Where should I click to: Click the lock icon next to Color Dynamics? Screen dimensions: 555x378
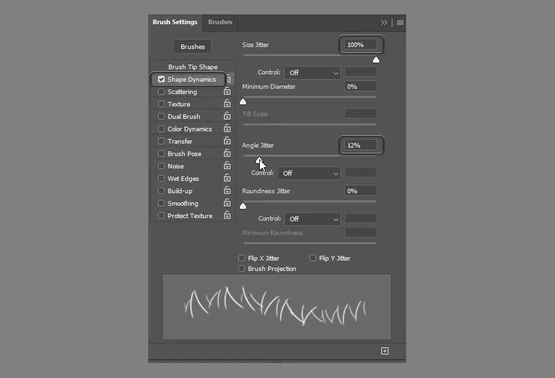227,129
